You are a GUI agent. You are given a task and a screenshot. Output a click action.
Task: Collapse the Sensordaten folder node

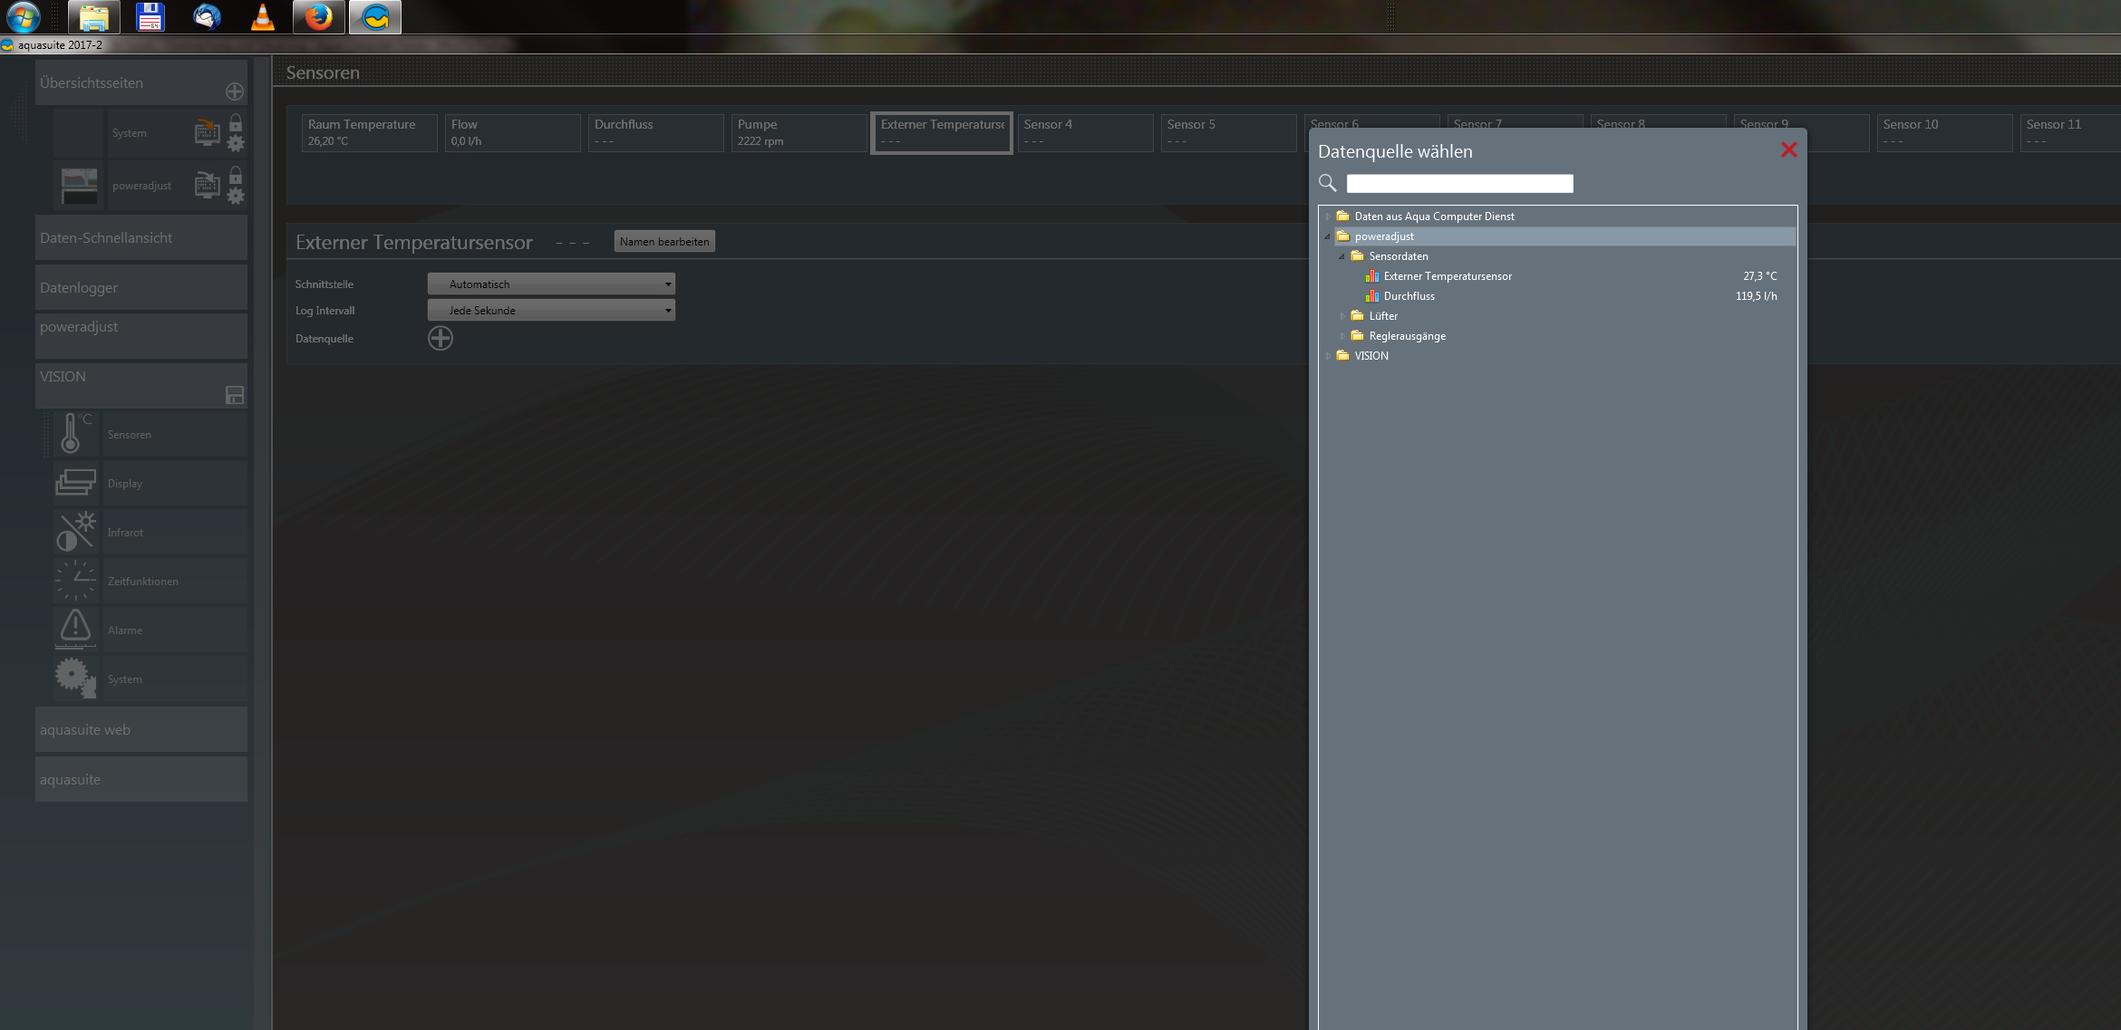pyautogui.click(x=1342, y=256)
